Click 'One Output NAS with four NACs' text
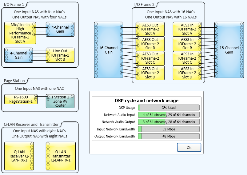Image resolution: width=247 pixels, height=175 pixels. 39,17
